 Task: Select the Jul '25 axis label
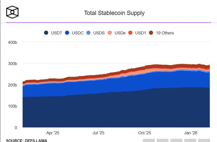(x=98, y=132)
